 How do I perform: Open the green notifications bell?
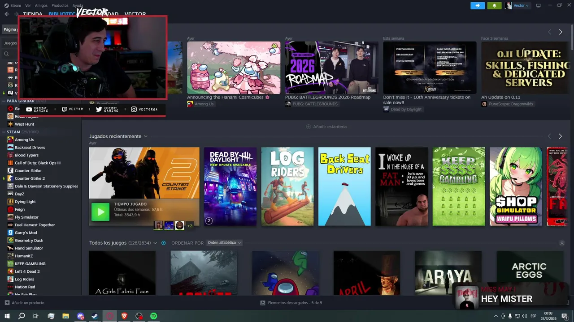(x=494, y=5)
